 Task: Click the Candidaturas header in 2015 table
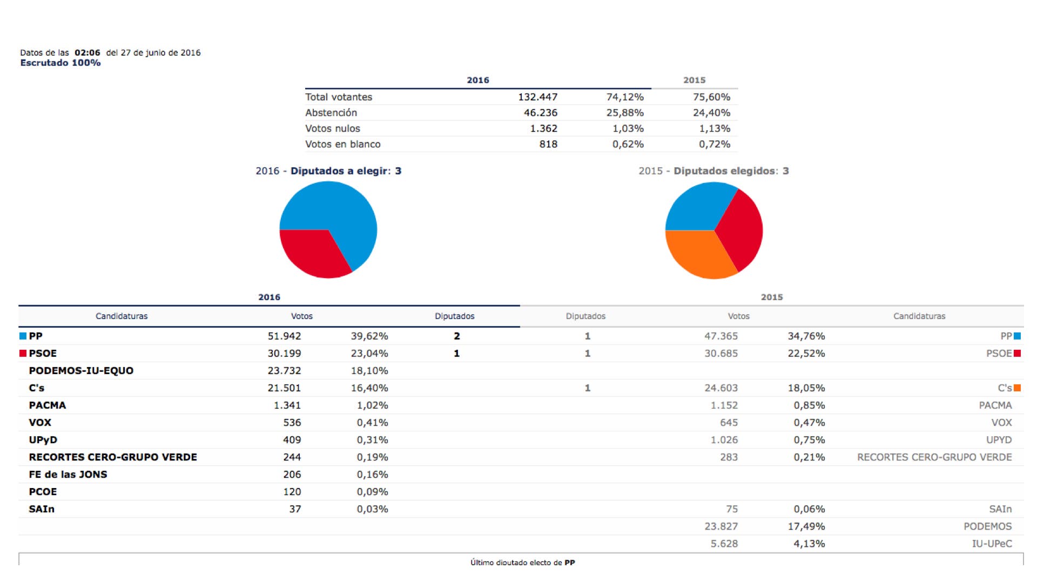coord(919,316)
